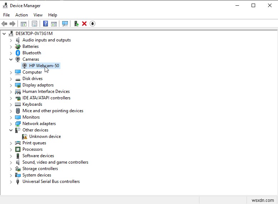Expand the Monitors category
Viewport: 278px width, 204px height.
[11, 117]
